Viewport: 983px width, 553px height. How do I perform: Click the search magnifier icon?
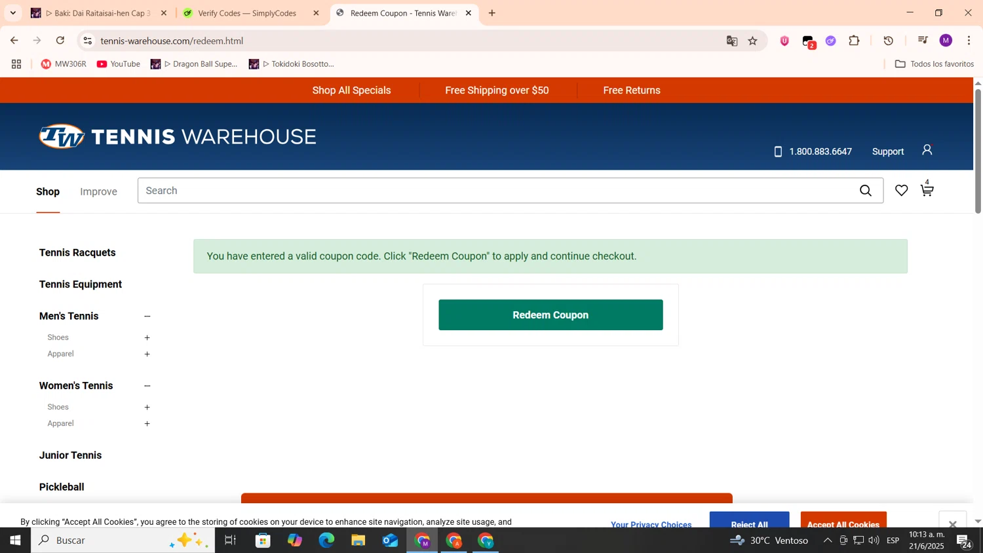pyautogui.click(x=866, y=191)
